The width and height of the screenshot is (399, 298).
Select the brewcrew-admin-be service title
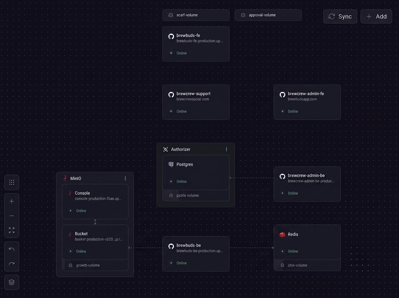306,175
